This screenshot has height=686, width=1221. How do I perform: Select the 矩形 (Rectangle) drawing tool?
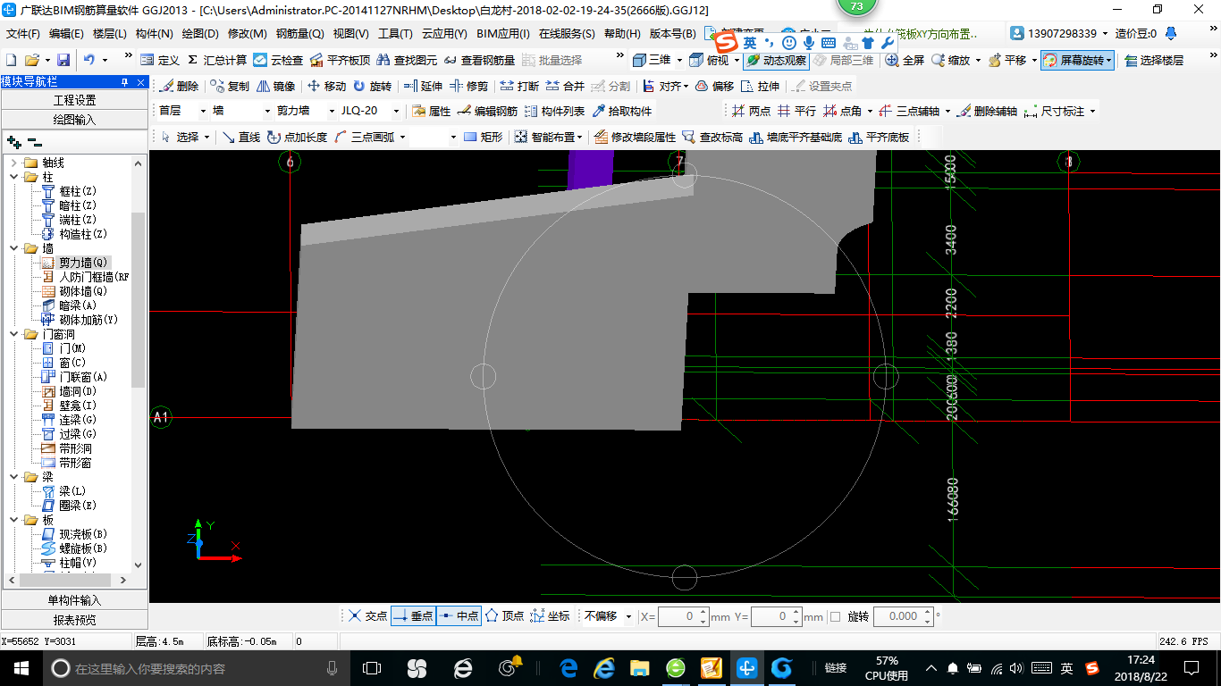pos(484,137)
